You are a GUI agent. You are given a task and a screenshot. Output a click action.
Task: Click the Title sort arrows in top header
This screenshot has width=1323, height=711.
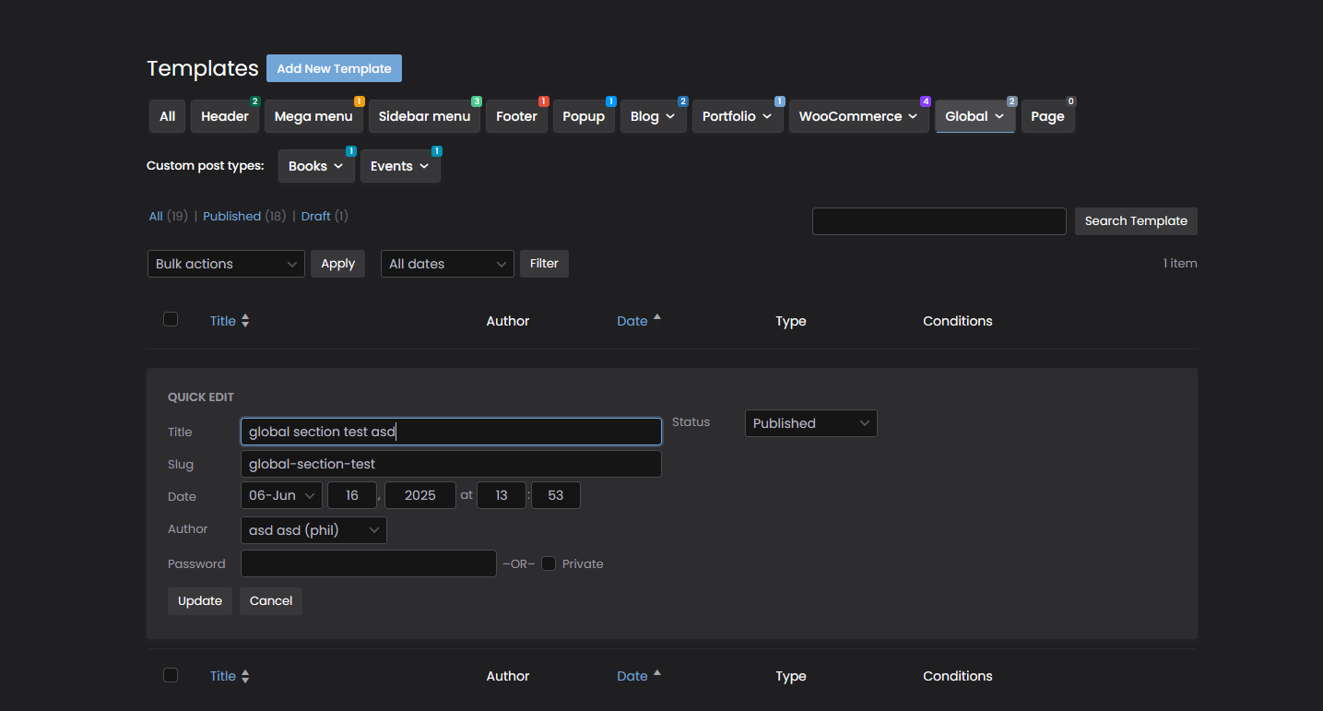coord(245,321)
